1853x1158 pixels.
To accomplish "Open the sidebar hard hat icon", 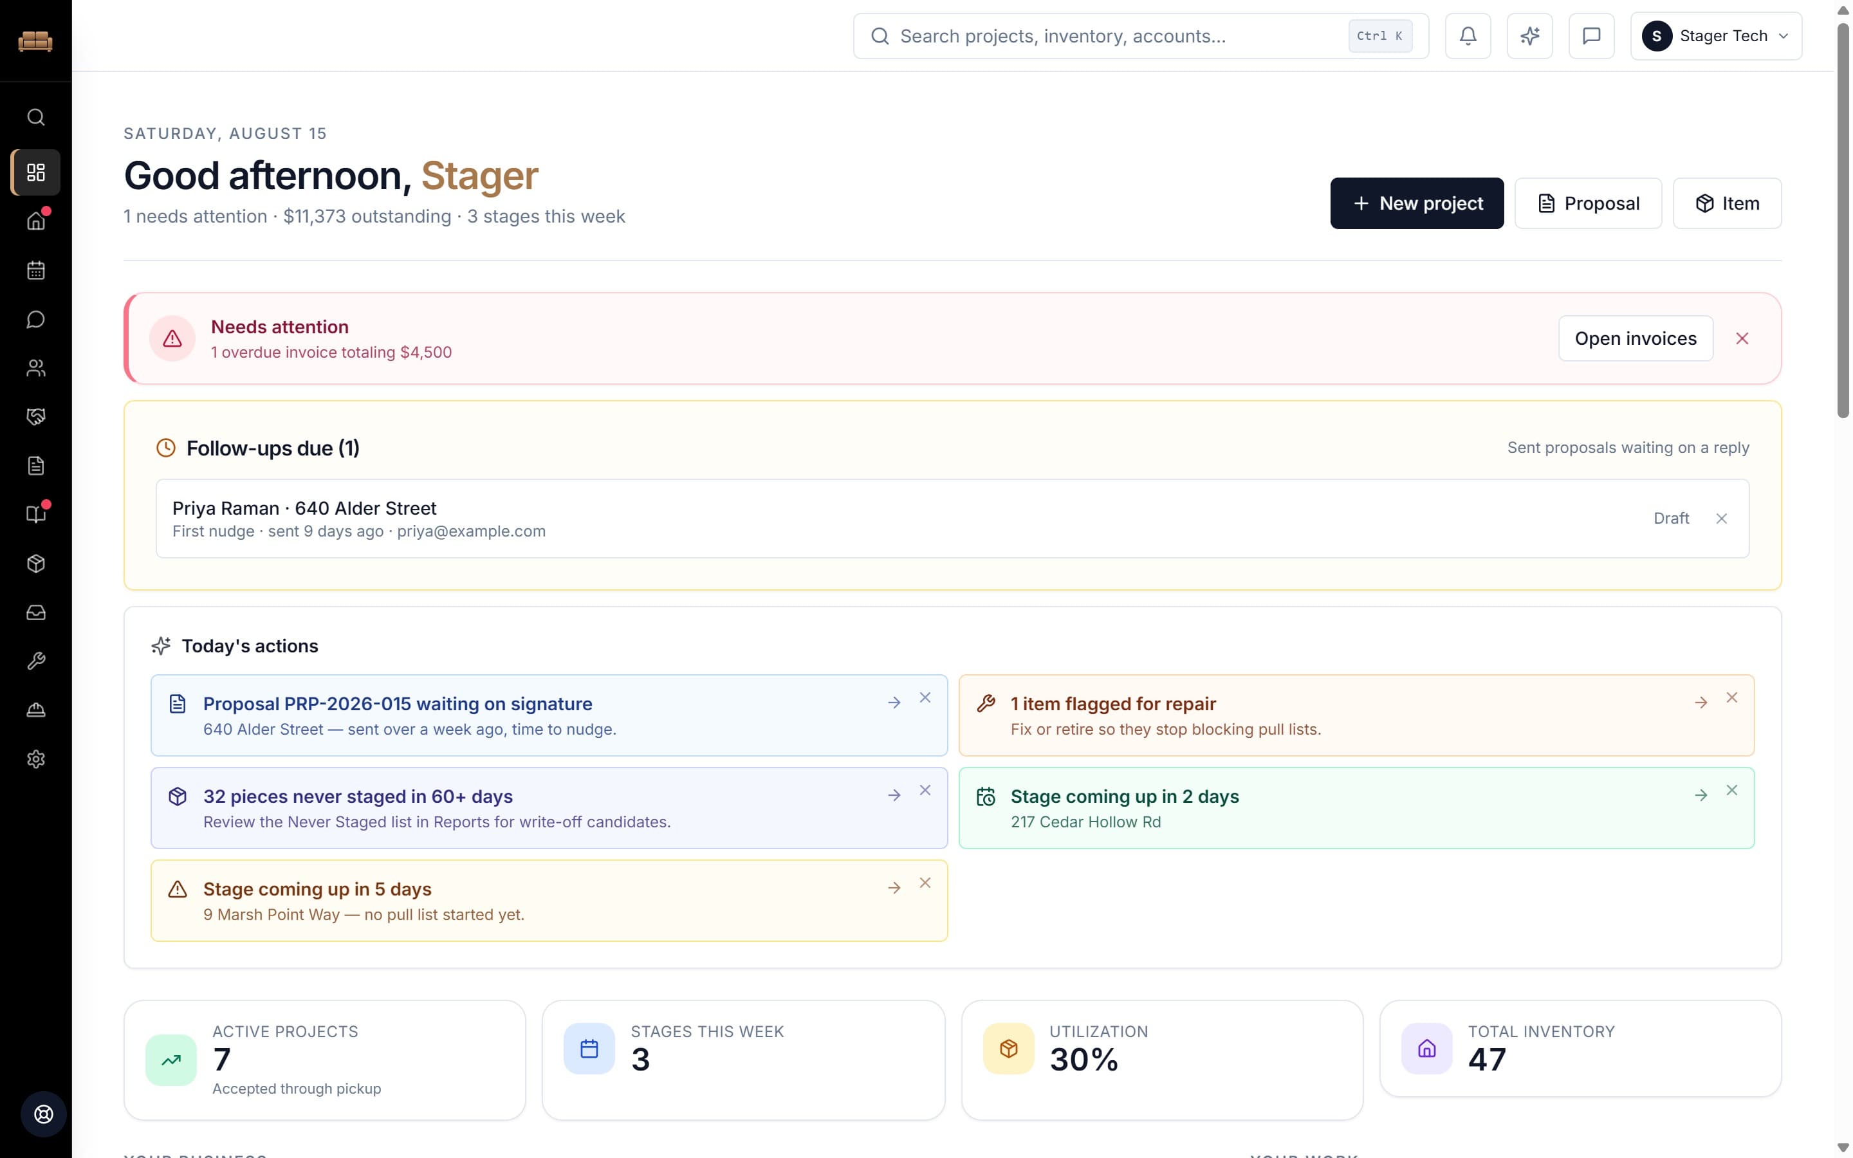I will (x=36, y=710).
